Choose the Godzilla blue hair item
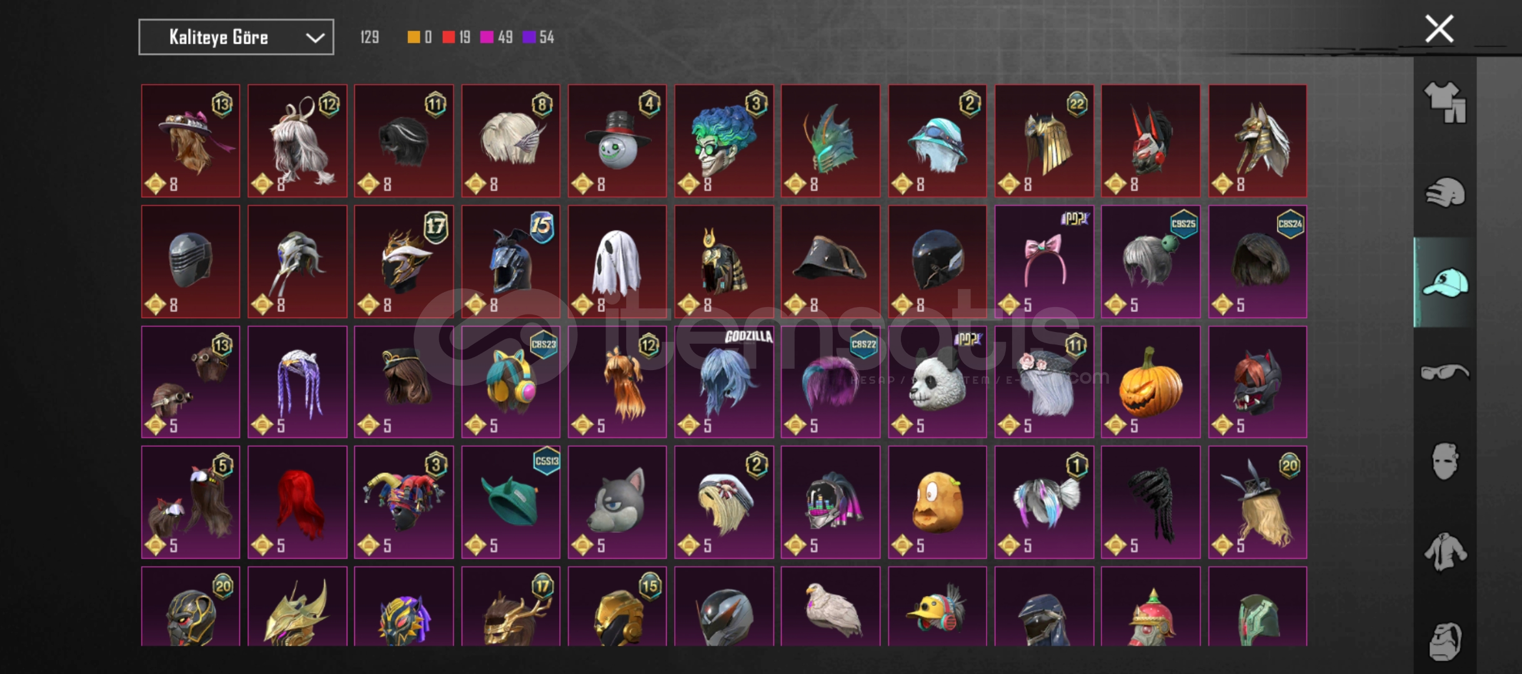This screenshot has width=1522, height=674. coord(724,382)
